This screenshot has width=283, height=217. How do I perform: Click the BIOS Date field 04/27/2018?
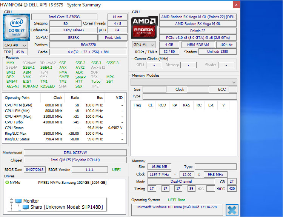pos(34,170)
